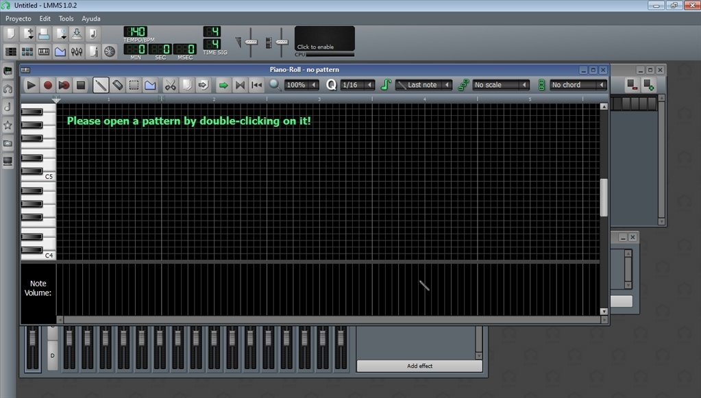This screenshot has height=398, width=701.
Task: Stop playback in the Piano-Roll
Action: click(80, 85)
